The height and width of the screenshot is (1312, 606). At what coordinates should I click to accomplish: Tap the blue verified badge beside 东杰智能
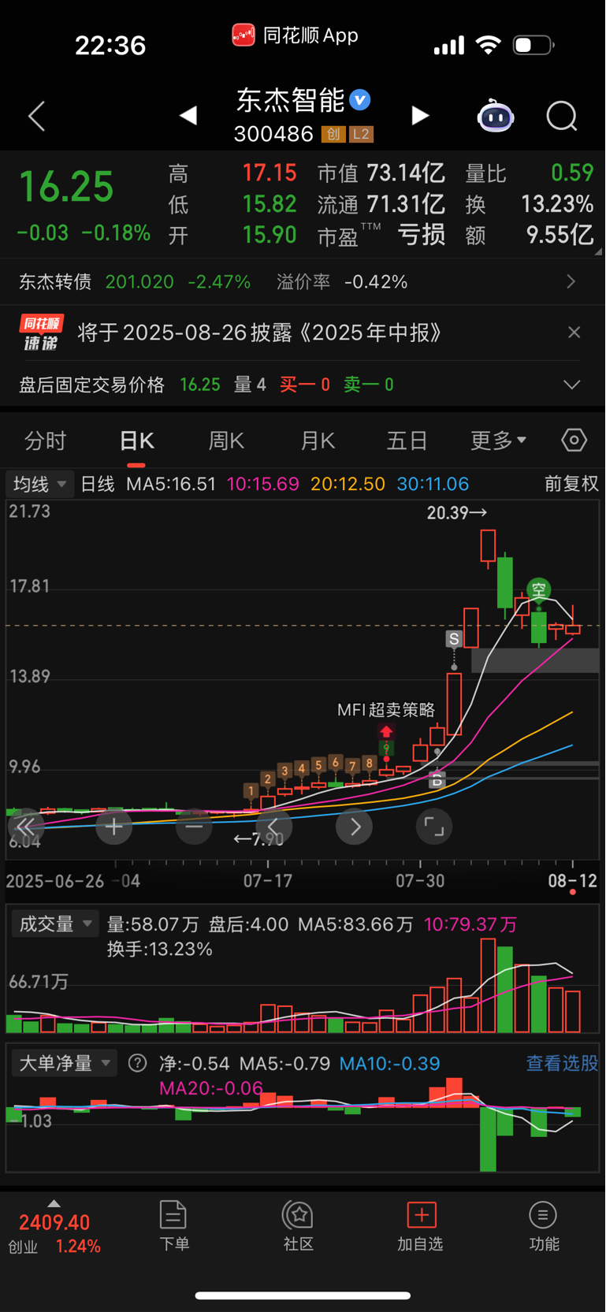click(360, 100)
